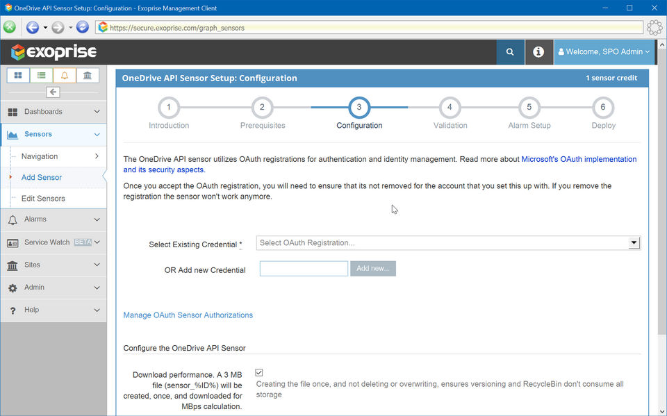Focus the Add new Credential text field

tap(304, 269)
